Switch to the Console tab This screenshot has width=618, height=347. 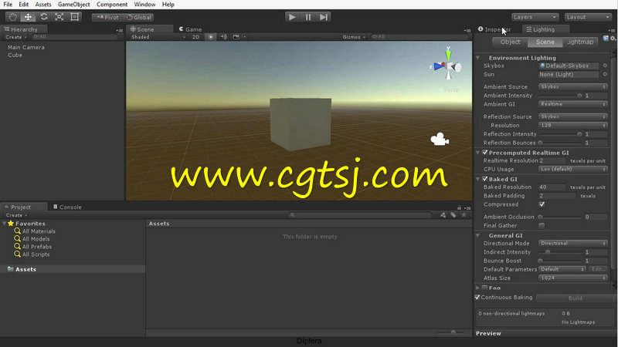[x=67, y=207]
